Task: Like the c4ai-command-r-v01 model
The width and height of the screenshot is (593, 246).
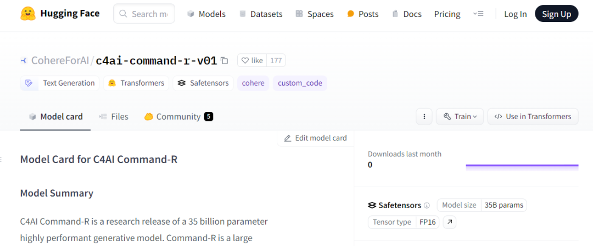Action: [252, 60]
